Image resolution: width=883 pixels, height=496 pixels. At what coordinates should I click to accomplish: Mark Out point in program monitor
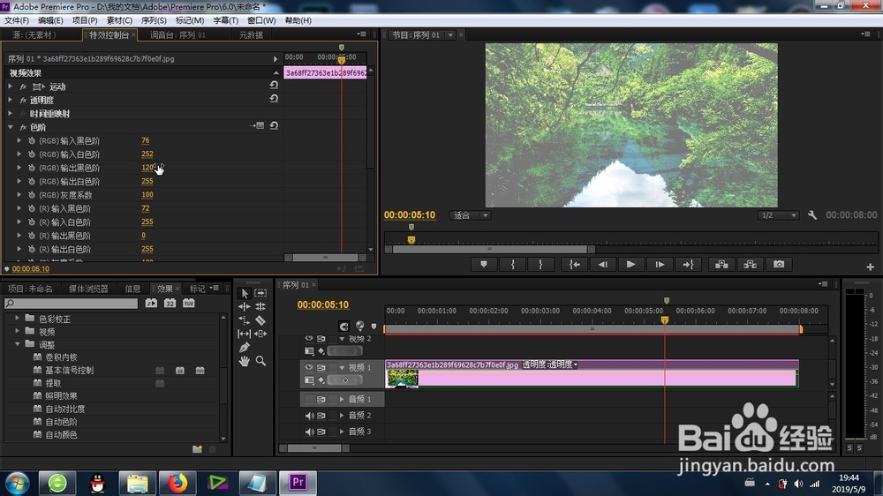540,264
